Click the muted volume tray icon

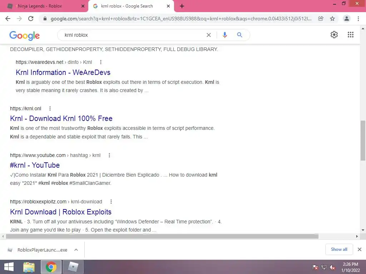click(332, 267)
